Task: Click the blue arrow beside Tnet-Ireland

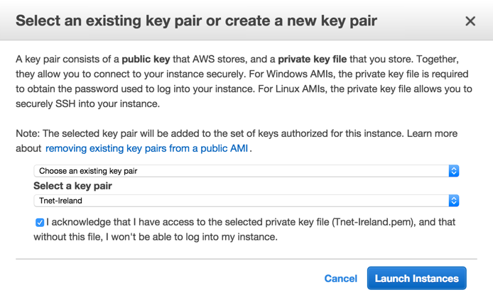Action: (x=455, y=201)
